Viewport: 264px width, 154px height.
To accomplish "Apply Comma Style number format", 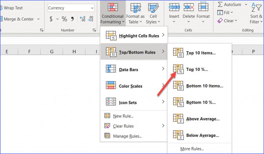I will tap(72, 19).
